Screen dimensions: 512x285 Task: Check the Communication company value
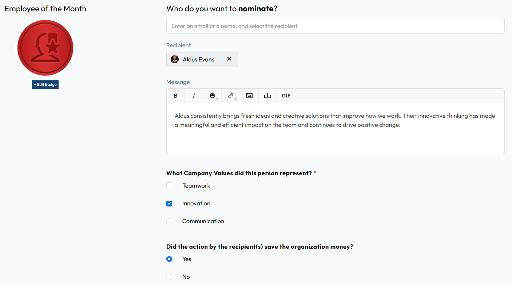pyautogui.click(x=169, y=221)
